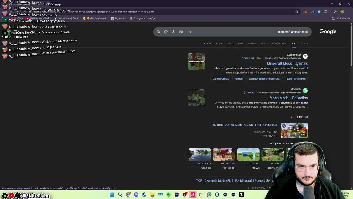
Task: Open Premiere Pro from the taskbar
Action: 177,195
